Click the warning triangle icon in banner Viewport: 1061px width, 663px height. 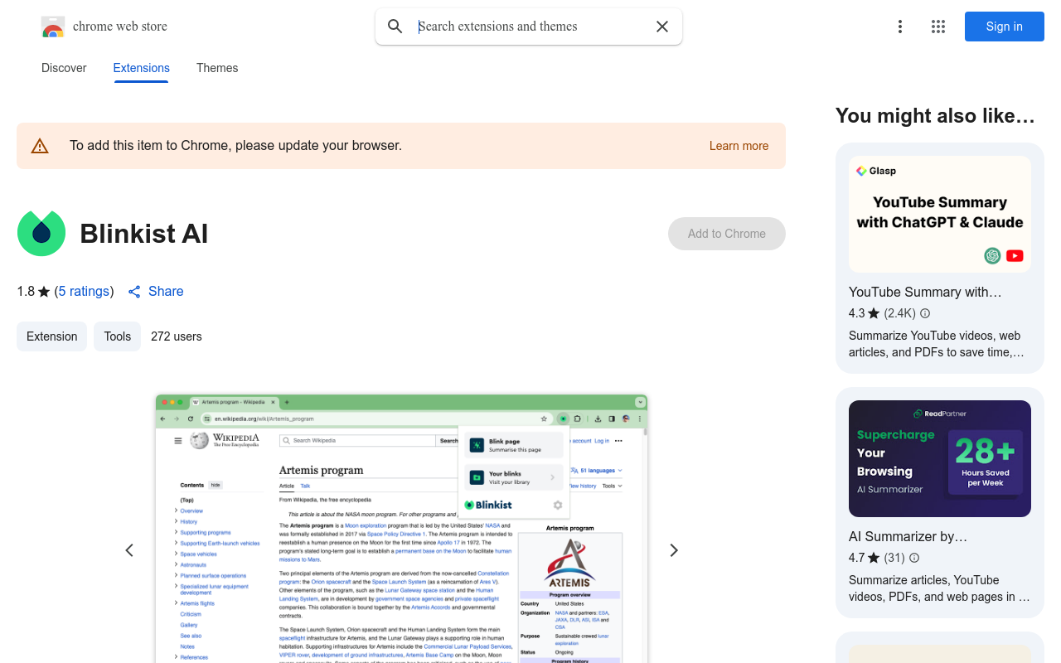click(40, 146)
